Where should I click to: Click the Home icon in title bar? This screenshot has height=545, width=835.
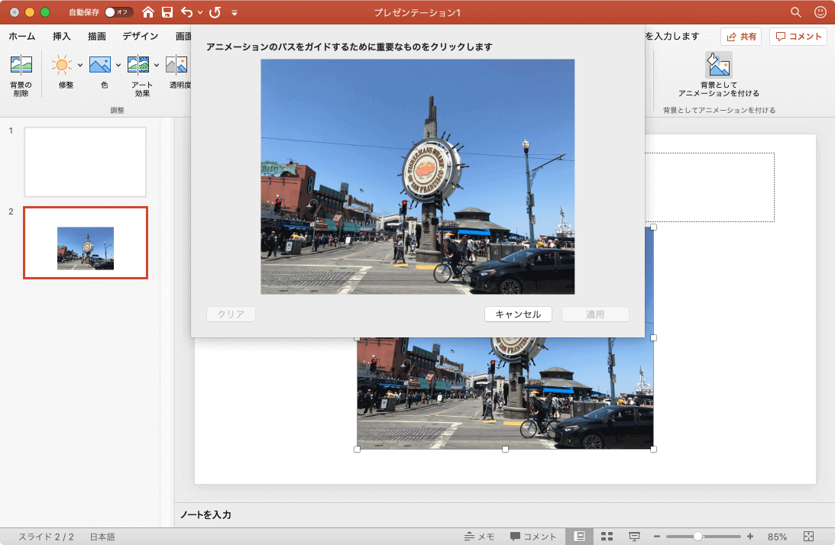pyautogui.click(x=148, y=12)
